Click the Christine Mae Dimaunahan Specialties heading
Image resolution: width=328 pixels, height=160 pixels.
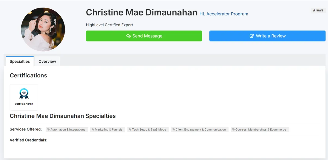63,116
